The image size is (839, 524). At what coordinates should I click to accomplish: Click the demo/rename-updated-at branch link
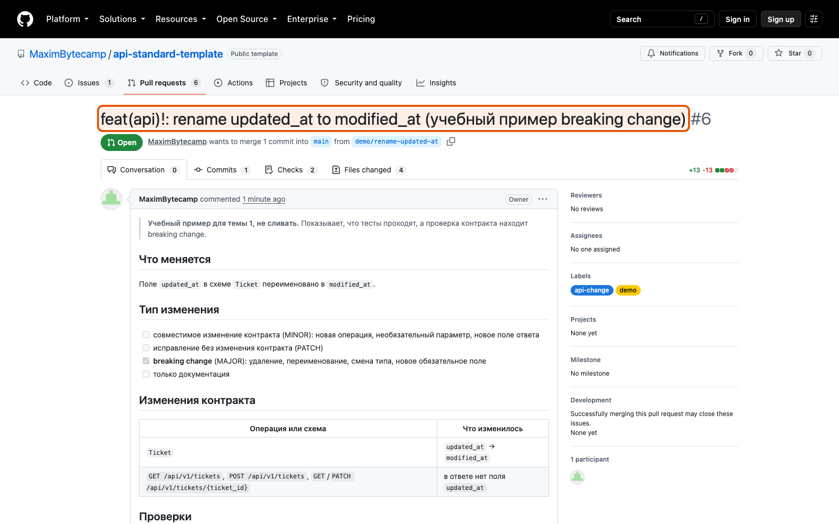click(396, 141)
